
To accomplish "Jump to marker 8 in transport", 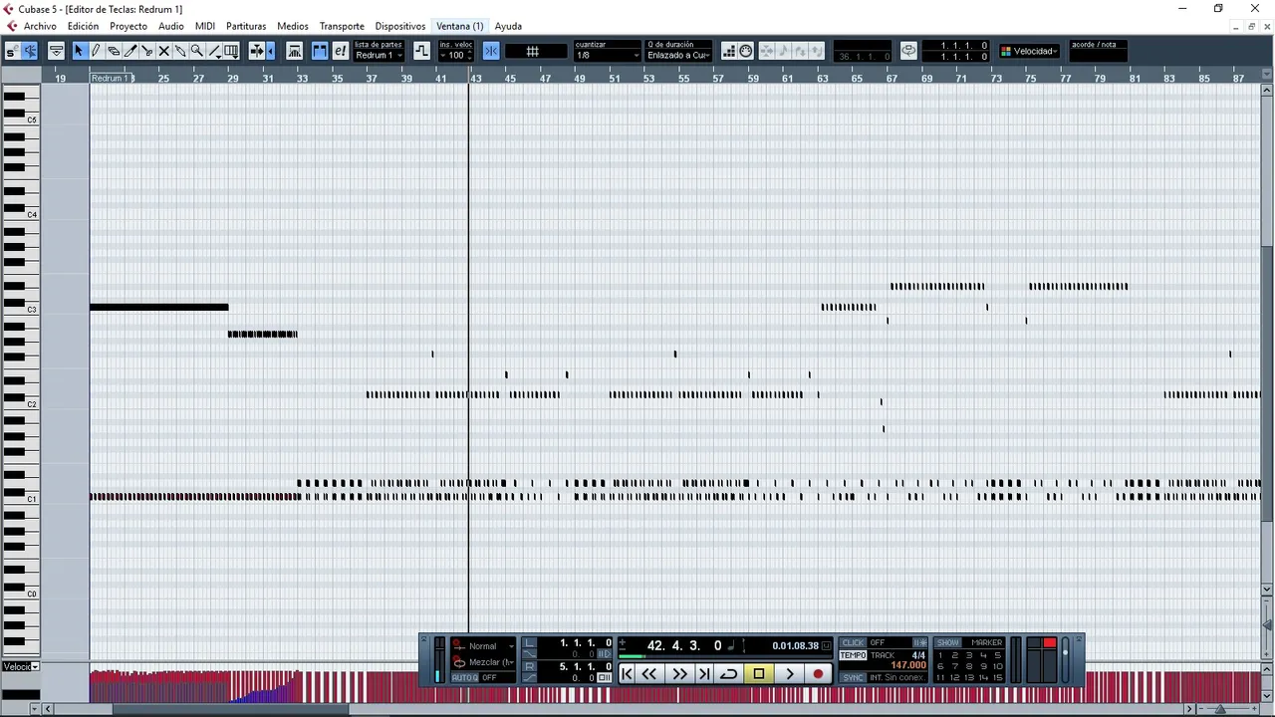I will tap(969, 666).
